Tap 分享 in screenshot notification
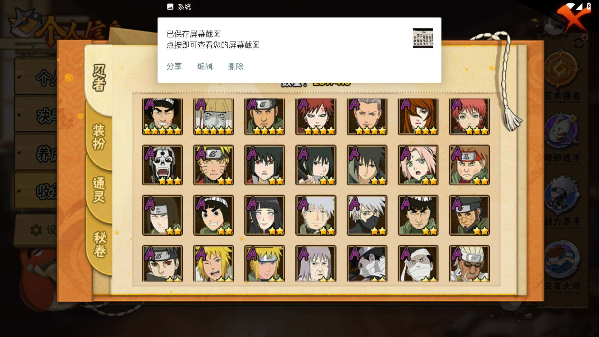599x337 pixels. pyautogui.click(x=174, y=66)
